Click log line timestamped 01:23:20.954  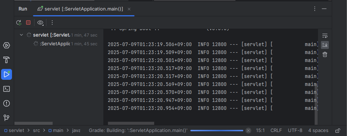213,108
